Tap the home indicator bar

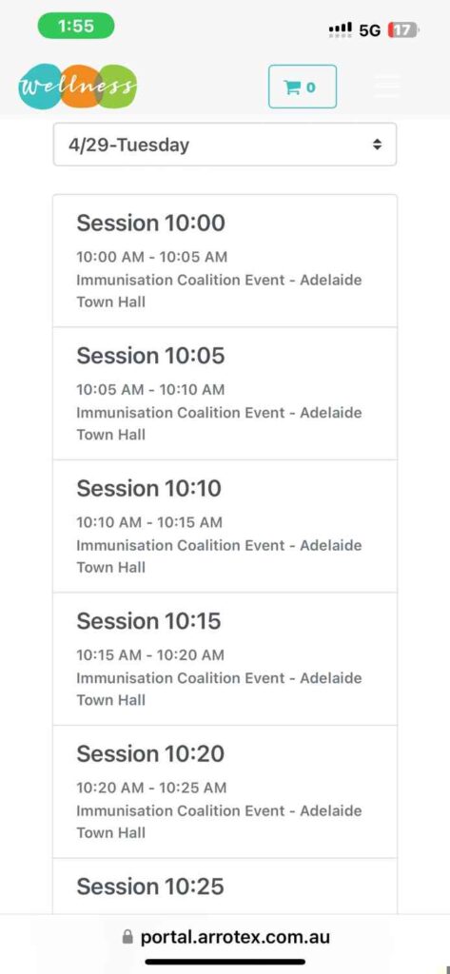pyautogui.click(x=225, y=962)
